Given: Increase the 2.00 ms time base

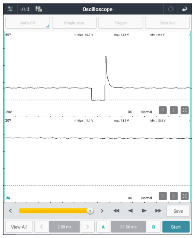Looking at the screenshot, I should 88,227.
